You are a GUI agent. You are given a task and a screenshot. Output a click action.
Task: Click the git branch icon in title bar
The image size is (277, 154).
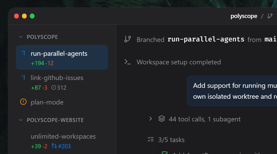[x=270, y=16]
